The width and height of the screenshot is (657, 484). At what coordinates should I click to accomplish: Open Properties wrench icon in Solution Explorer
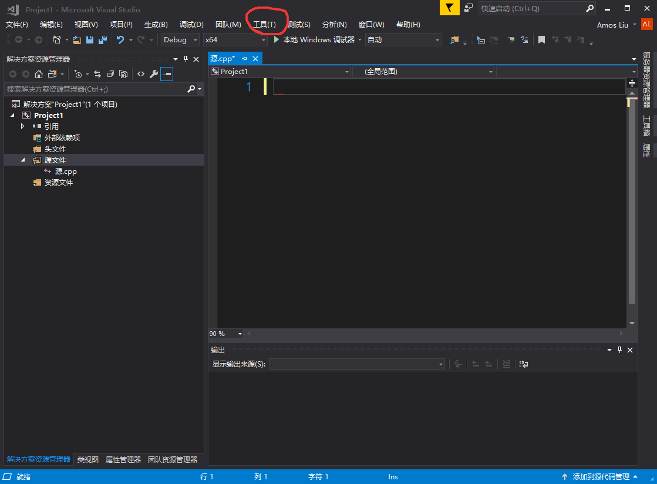click(154, 74)
